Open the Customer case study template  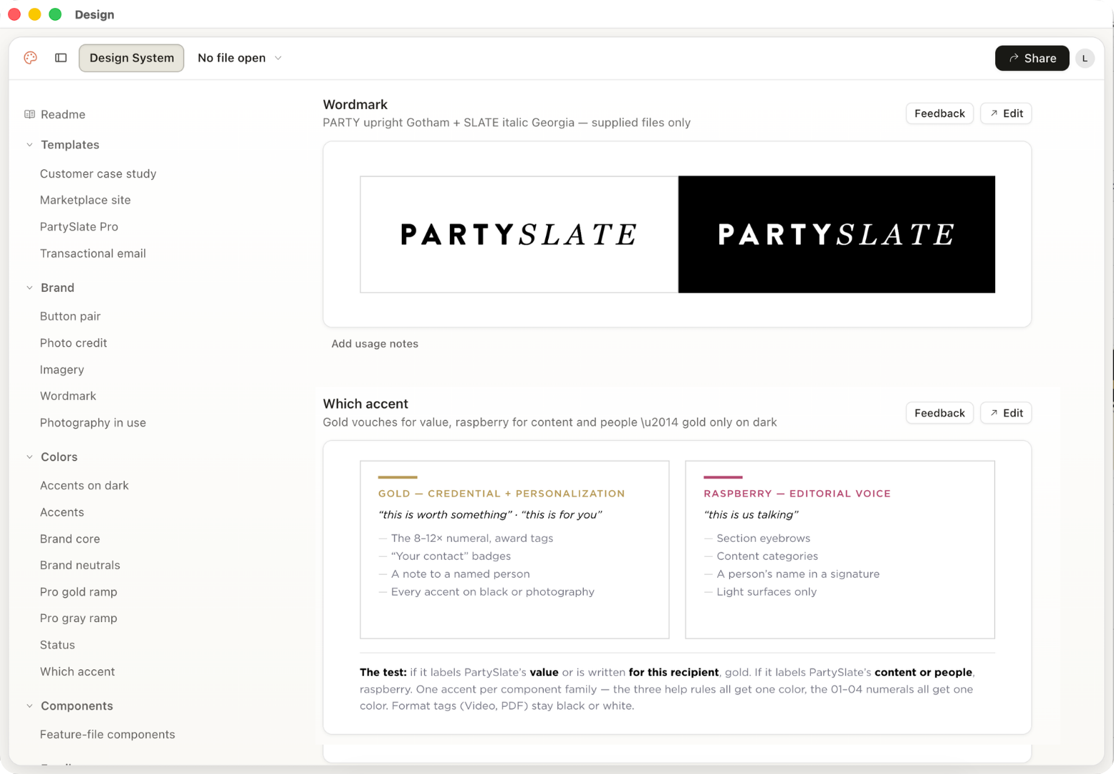98,174
